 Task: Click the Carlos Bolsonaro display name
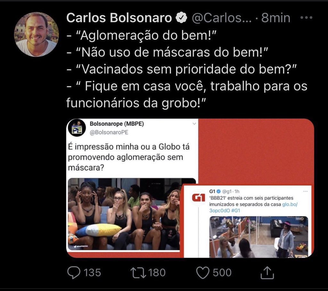tap(119, 18)
